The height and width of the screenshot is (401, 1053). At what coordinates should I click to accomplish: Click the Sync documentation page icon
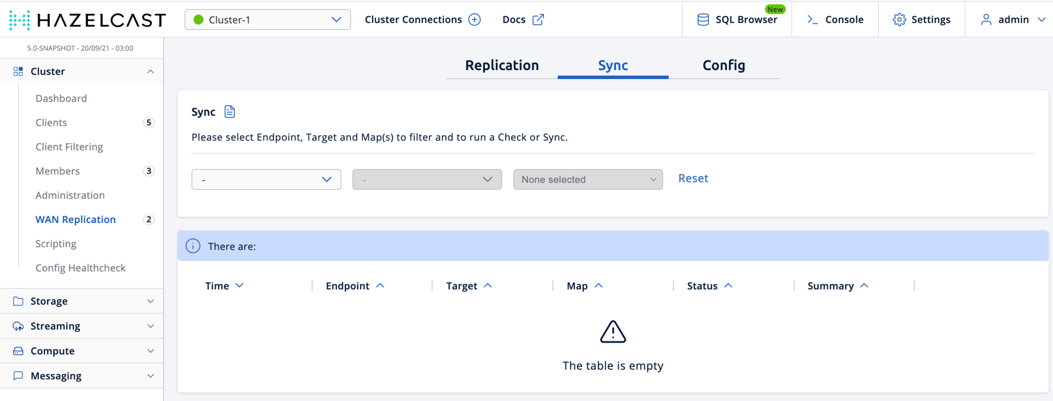coord(230,111)
